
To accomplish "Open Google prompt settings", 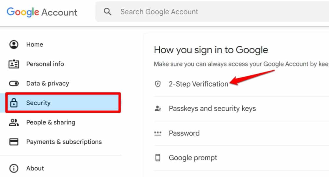I will click(x=193, y=157).
